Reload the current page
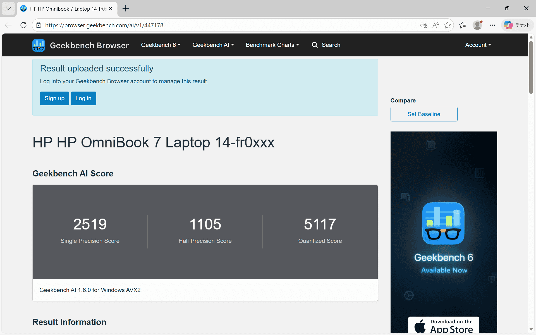This screenshot has height=335, width=536. pos(23,25)
